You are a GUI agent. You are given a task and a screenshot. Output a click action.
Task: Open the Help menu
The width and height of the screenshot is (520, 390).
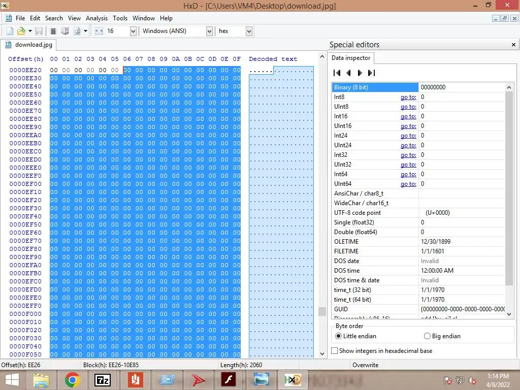(166, 18)
